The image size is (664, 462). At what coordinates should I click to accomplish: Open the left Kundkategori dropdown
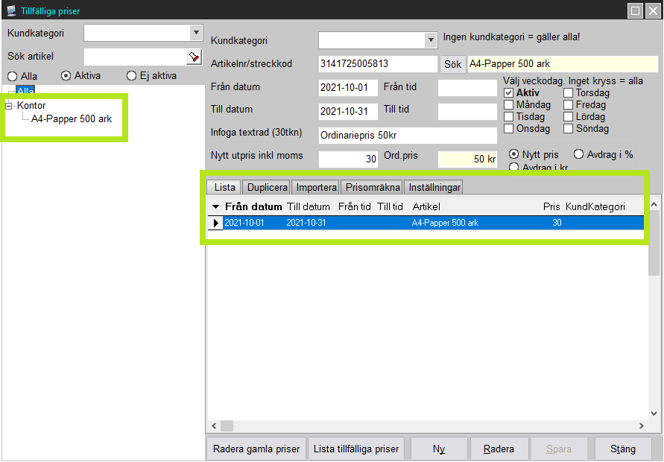(196, 33)
